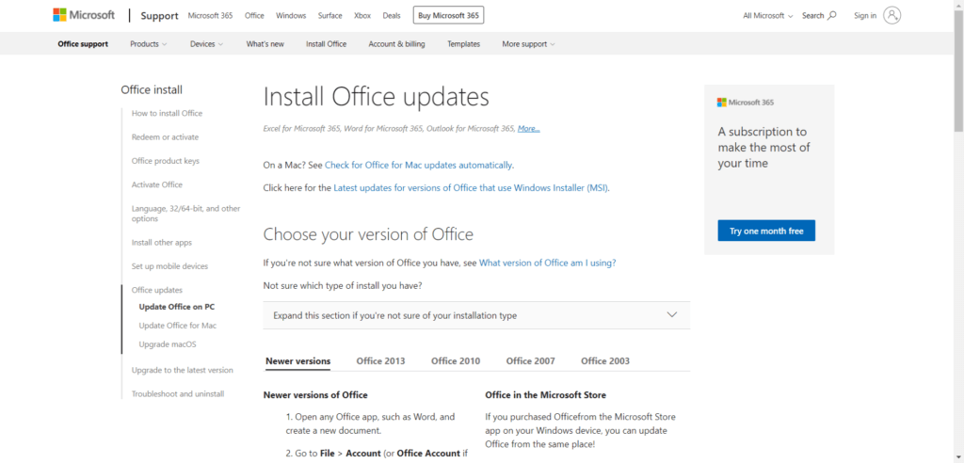Screen dimensions: 964x463
Task: Click the Microsoft logo in header
Action: [83, 15]
